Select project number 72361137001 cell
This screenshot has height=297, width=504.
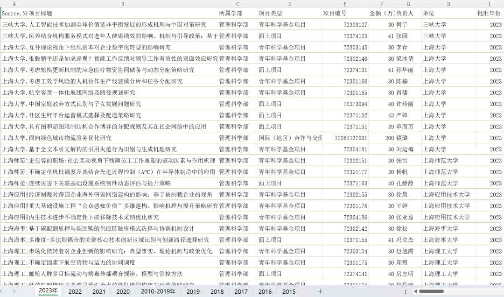345,138
